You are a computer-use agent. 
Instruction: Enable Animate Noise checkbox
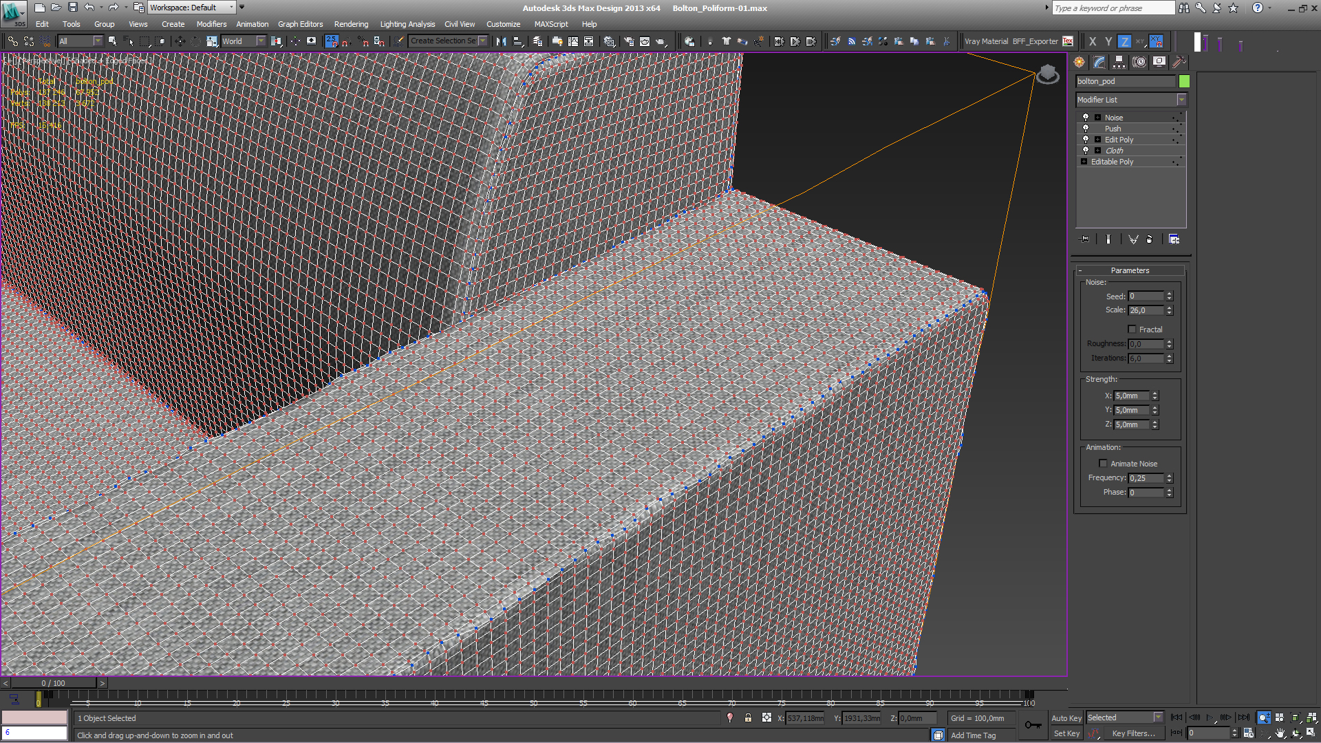click(1104, 463)
